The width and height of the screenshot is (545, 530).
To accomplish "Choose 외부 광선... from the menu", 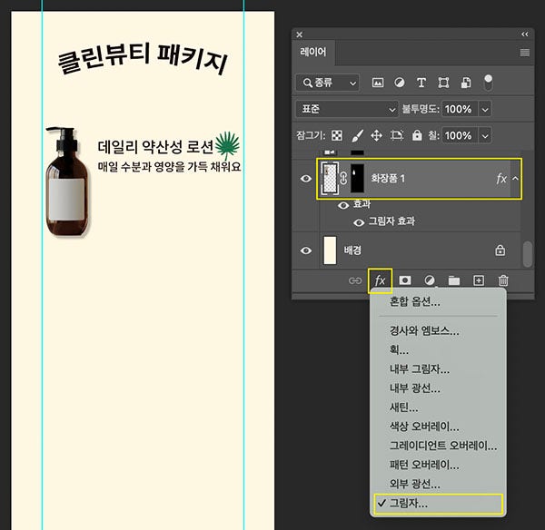I will coord(415,484).
